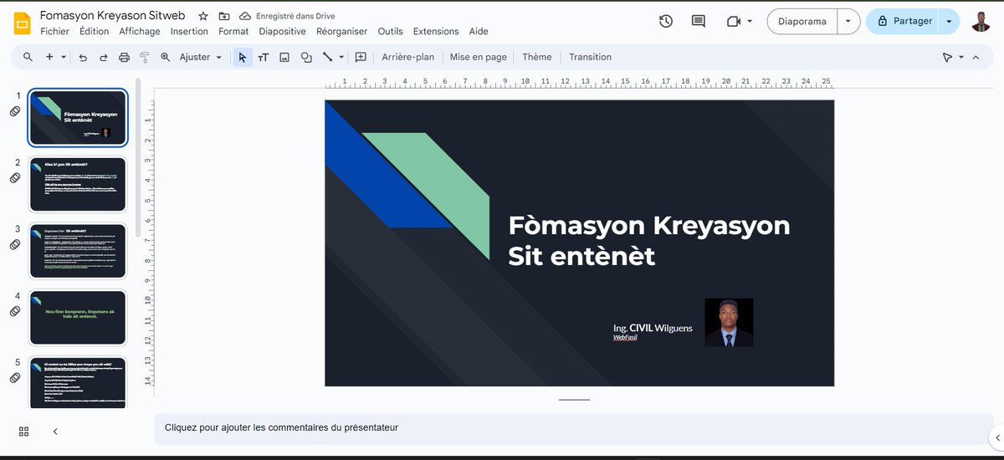Add a new slide with plus icon
The width and height of the screenshot is (1004, 460).
tap(49, 57)
